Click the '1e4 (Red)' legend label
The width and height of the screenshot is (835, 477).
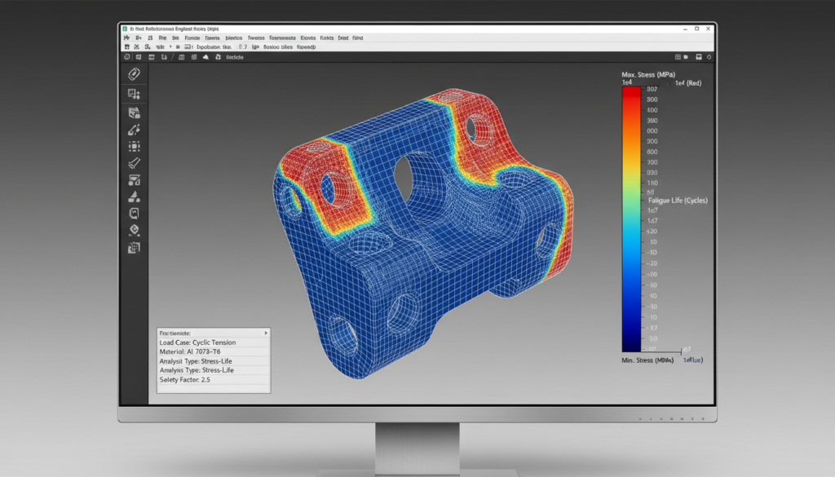click(x=688, y=83)
